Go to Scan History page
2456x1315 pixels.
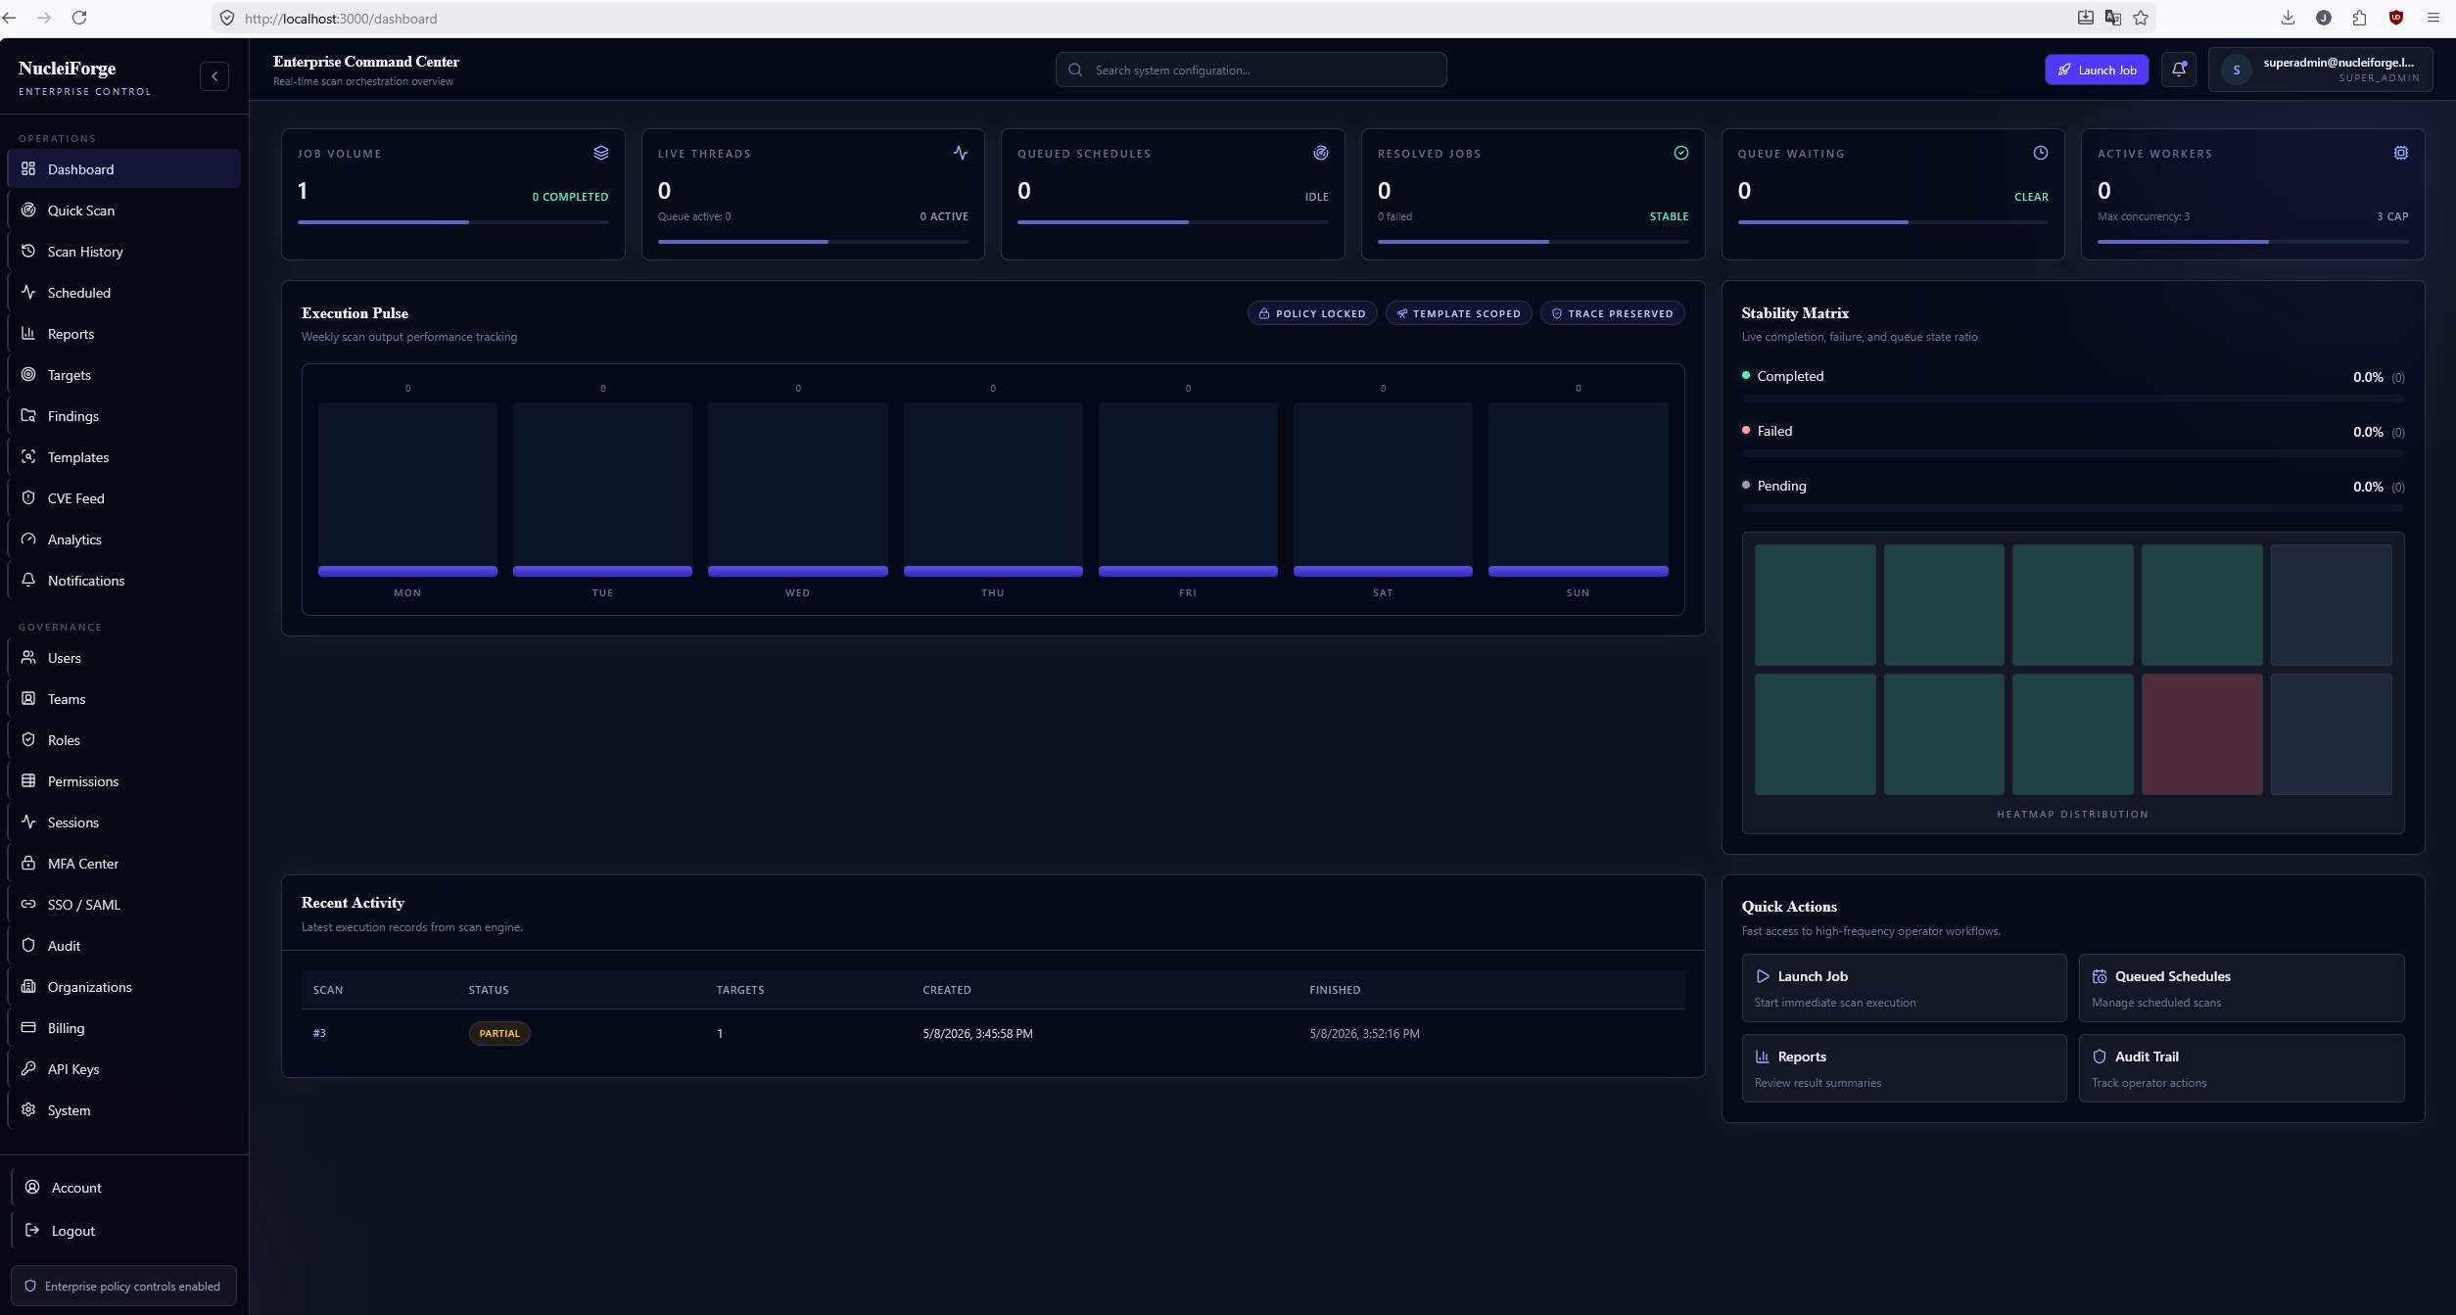click(123, 251)
